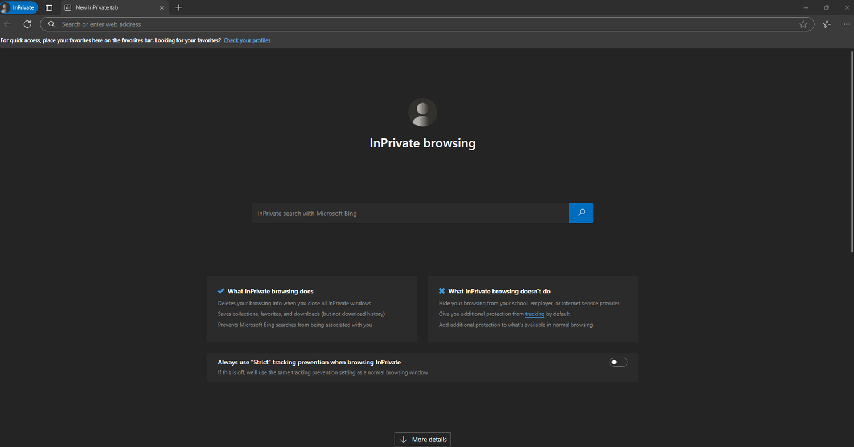Open Settings and more ellipsis menu
The image size is (854, 447).
(x=847, y=24)
